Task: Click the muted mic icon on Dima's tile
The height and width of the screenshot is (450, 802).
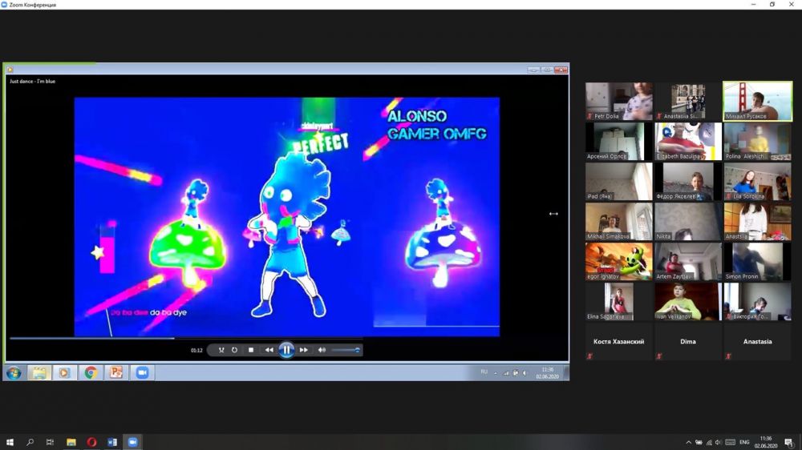Action: 658,356
